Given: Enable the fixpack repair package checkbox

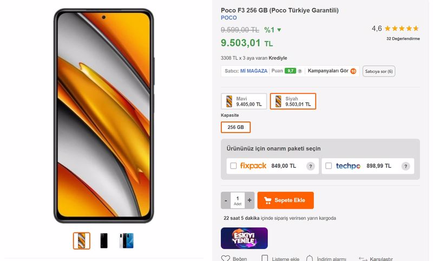Looking at the screenshot, I should pyautogui.click(x=233, y=166).
